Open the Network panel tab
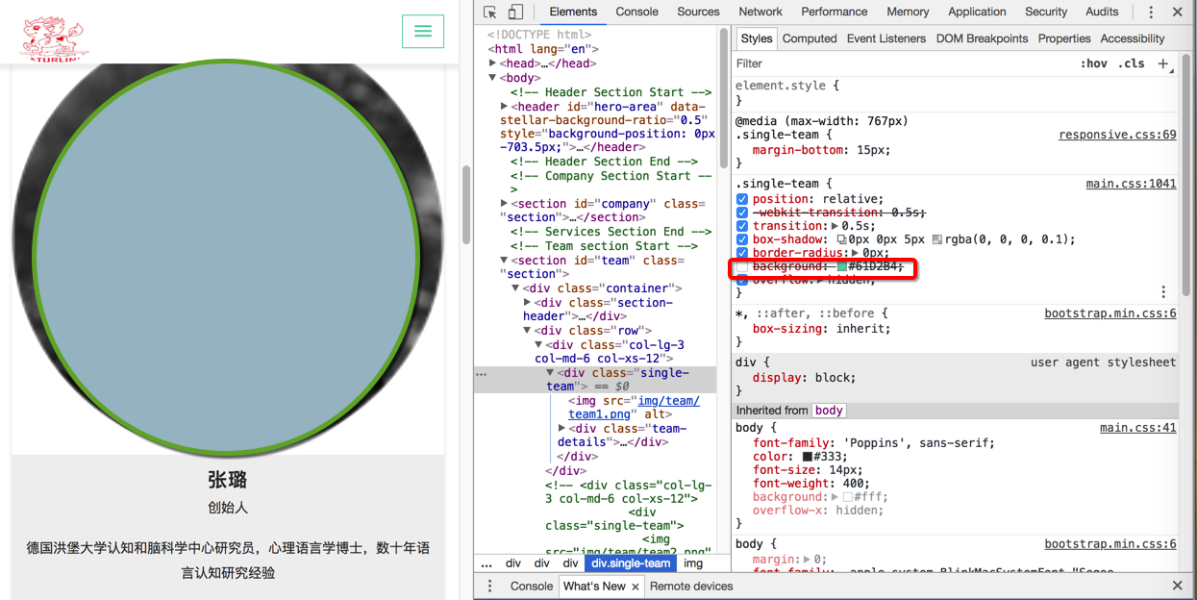Image resolution: width=1197 pixels, height=600 pixels. tap(761, 12)
